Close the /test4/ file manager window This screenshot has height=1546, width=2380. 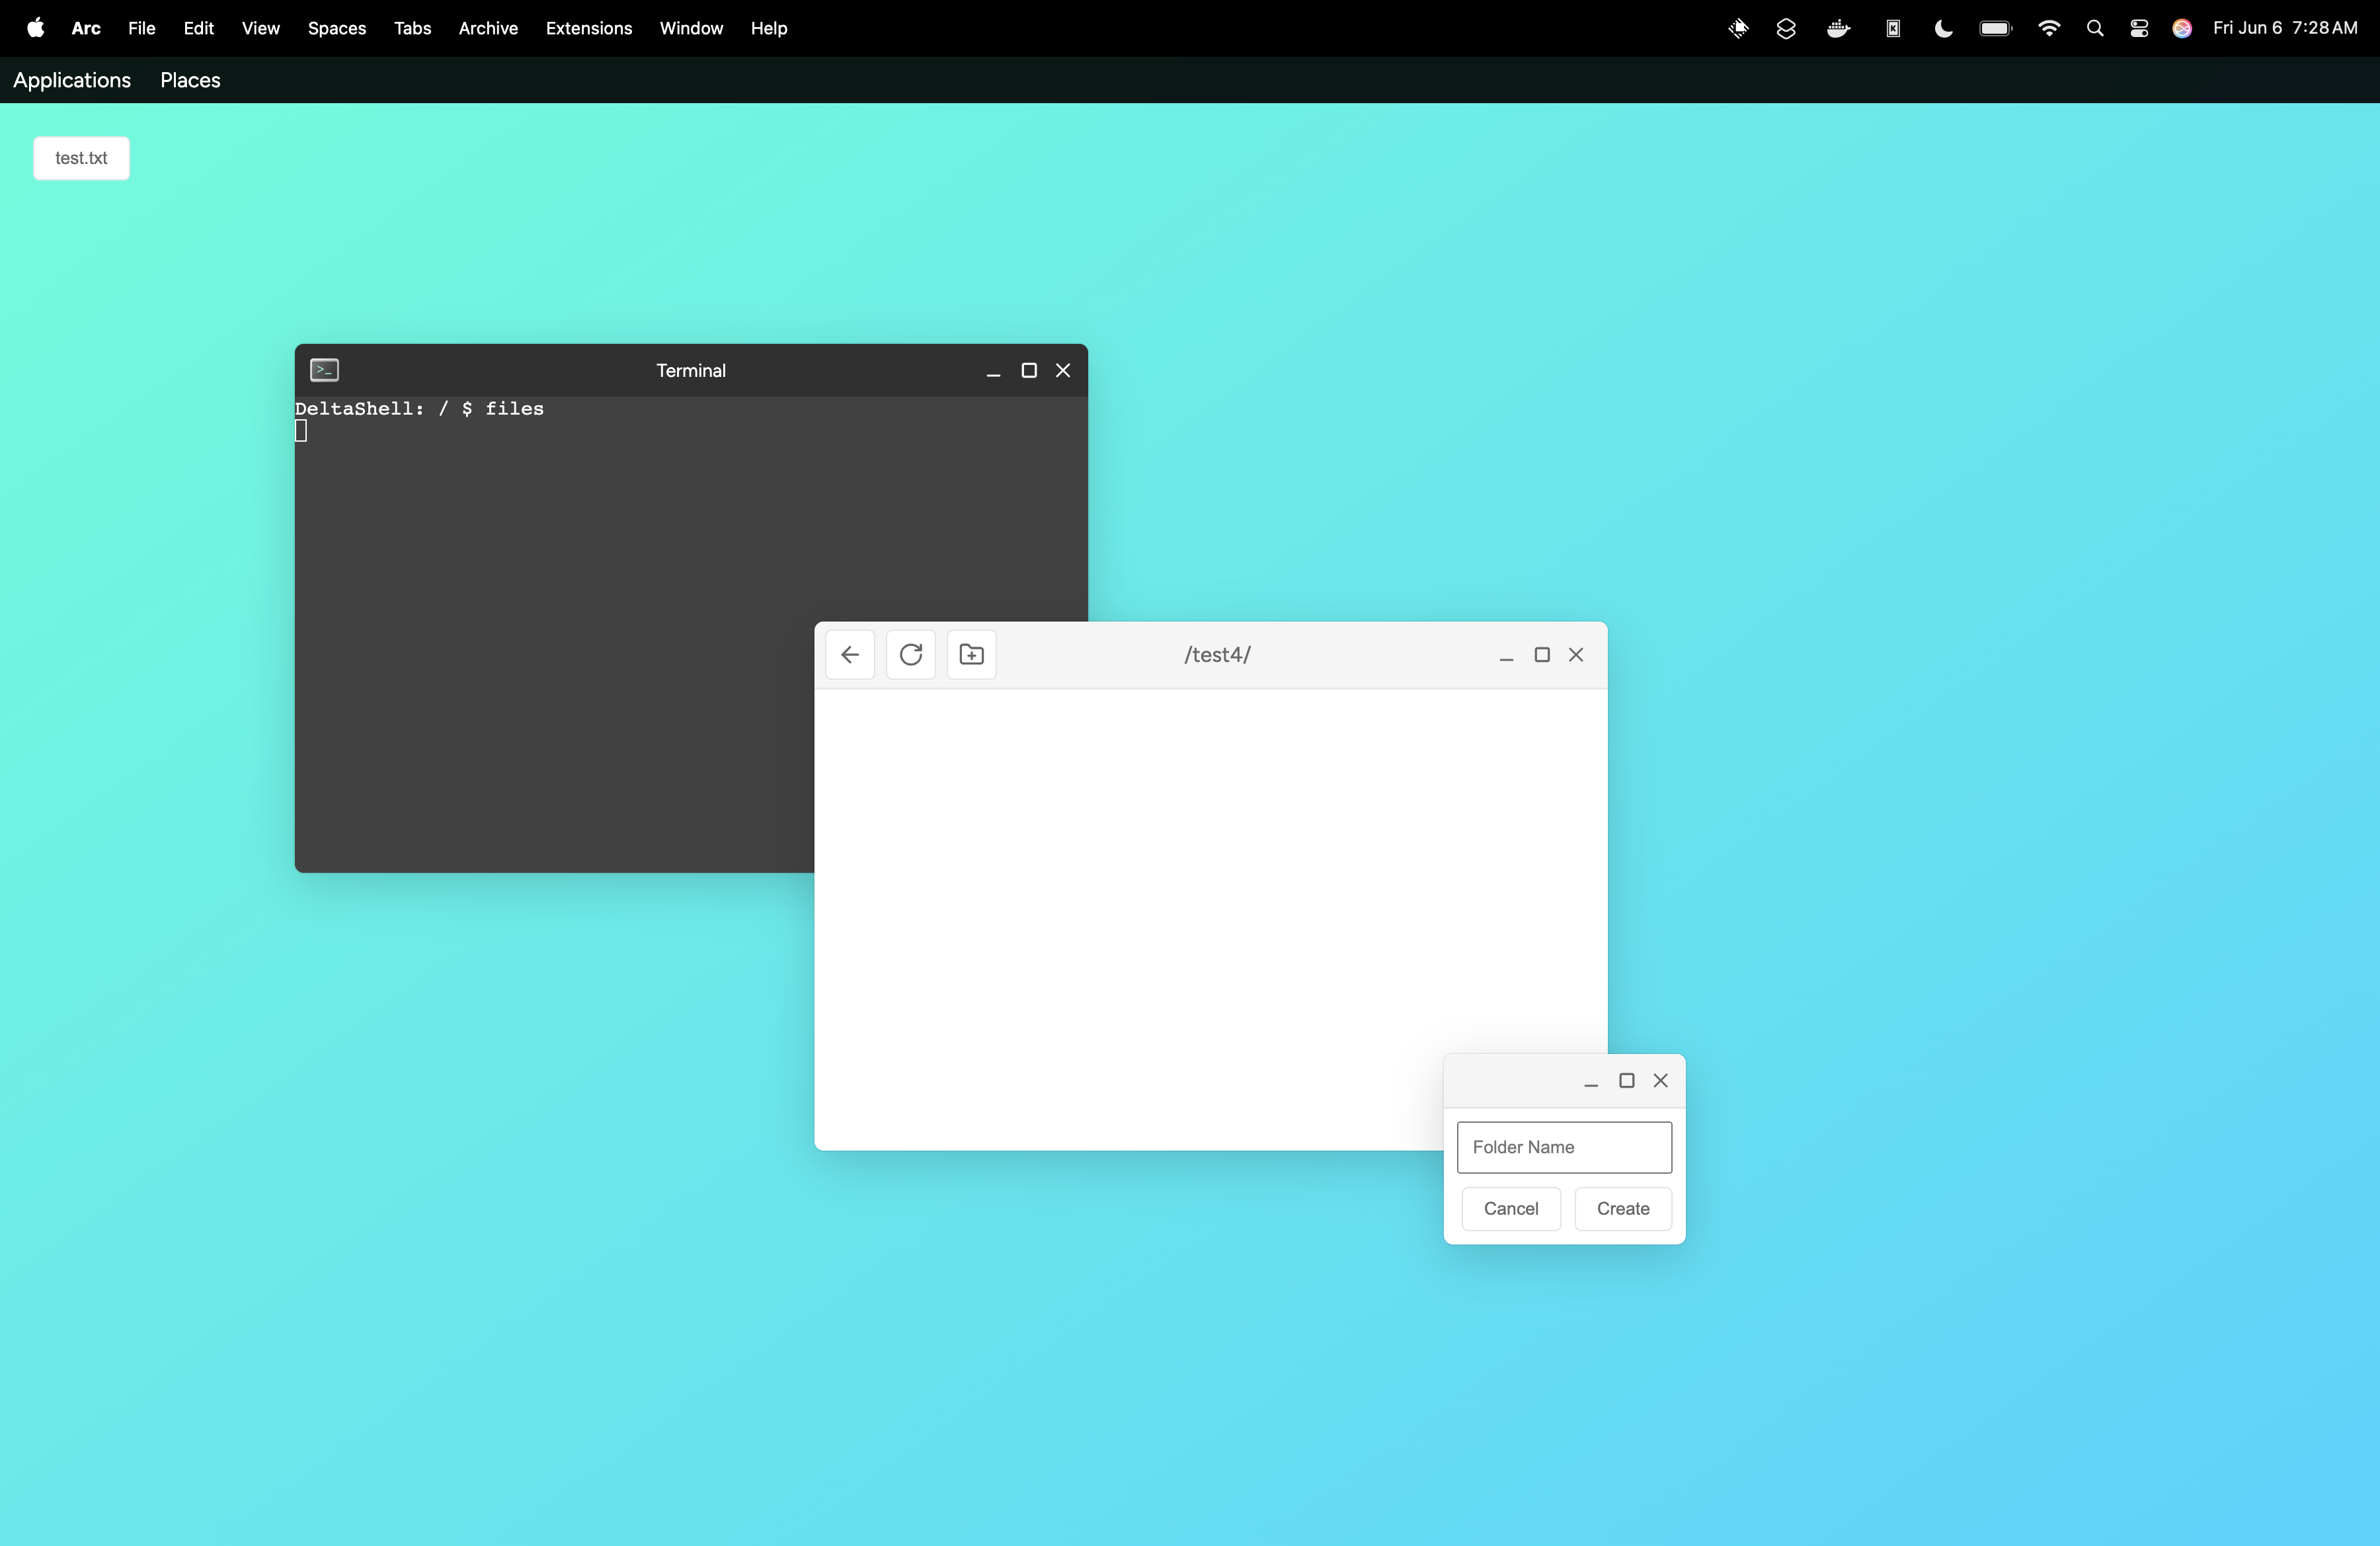[x=1577, y=655]
